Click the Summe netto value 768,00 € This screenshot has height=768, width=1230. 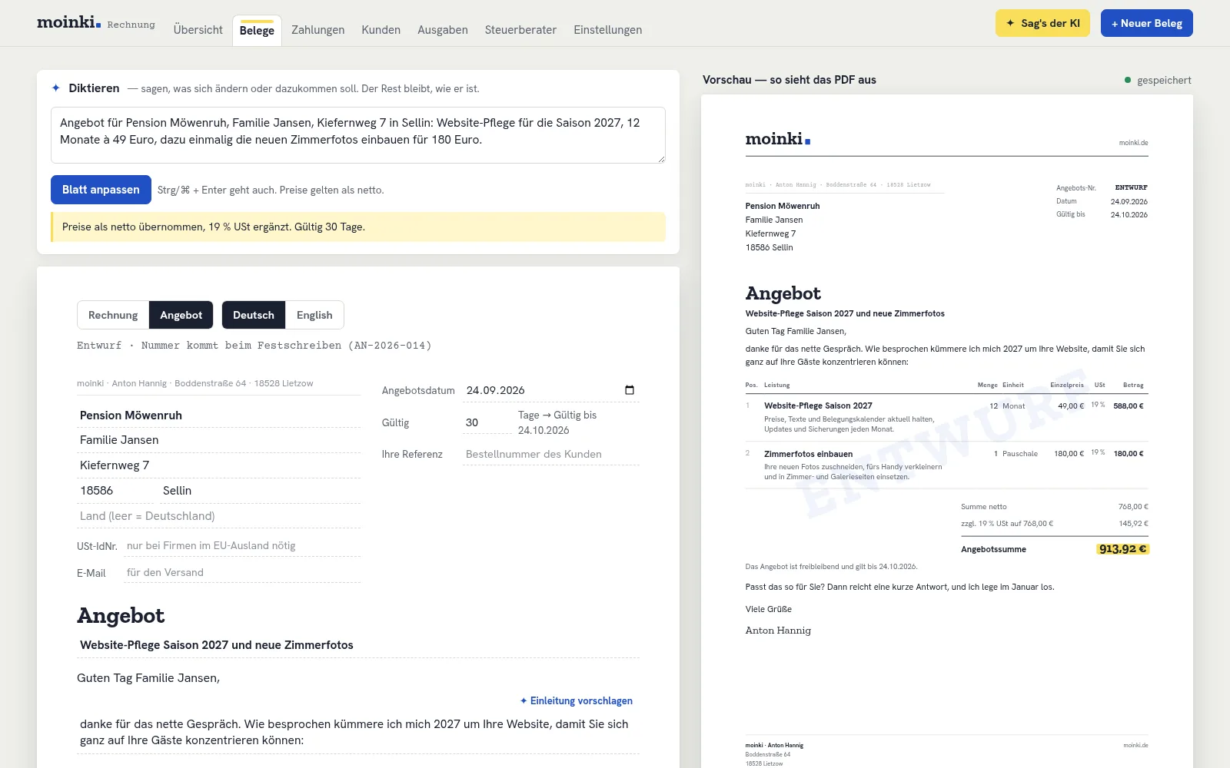1133,507
